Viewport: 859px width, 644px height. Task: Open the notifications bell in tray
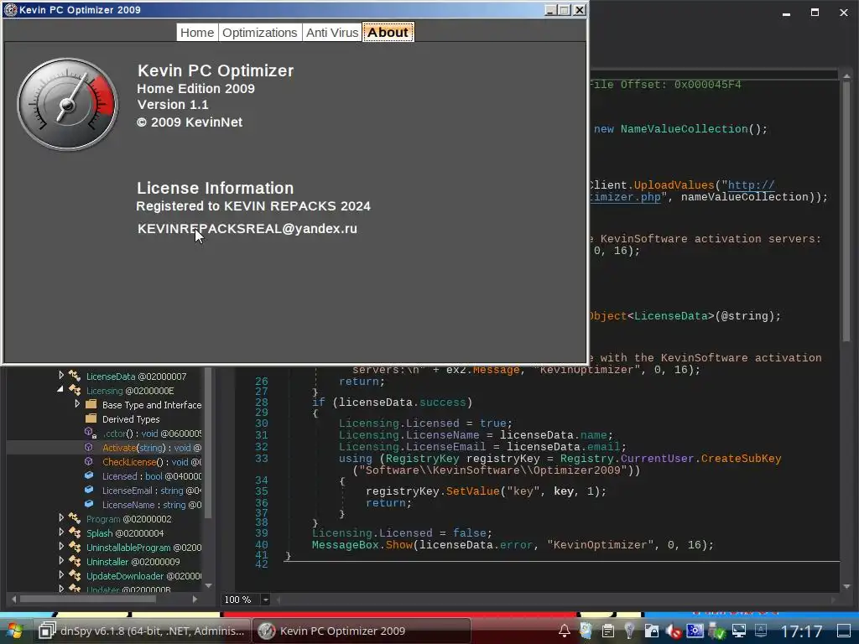click(565, 631)
